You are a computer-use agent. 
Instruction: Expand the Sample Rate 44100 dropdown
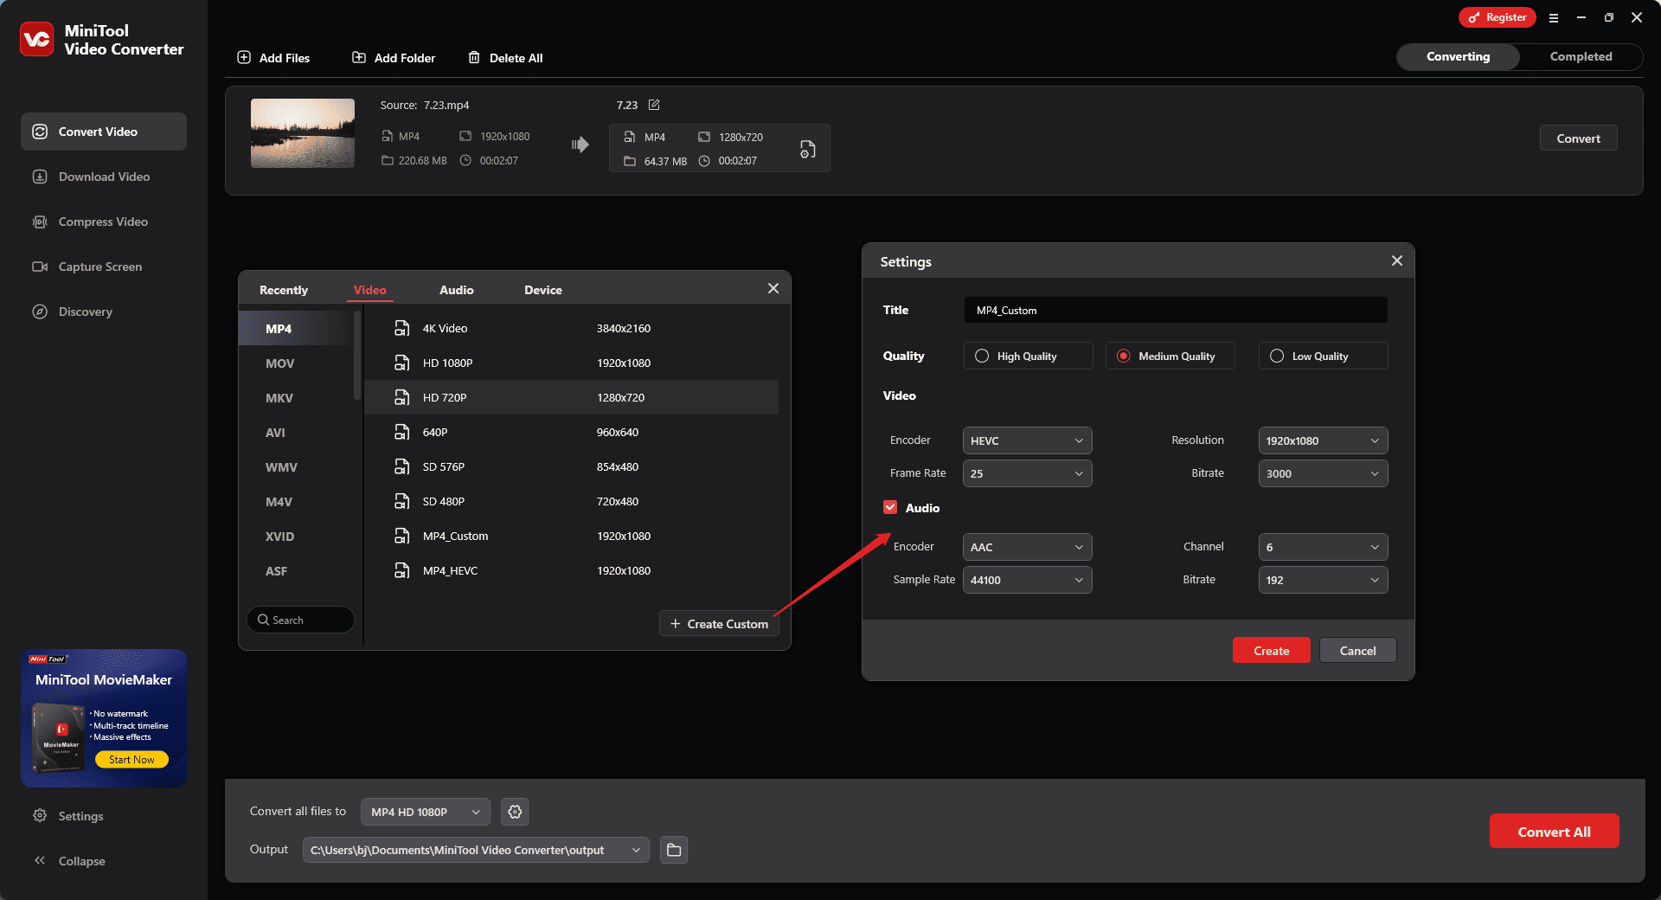pyautogui.click(x=1028, y=580)
